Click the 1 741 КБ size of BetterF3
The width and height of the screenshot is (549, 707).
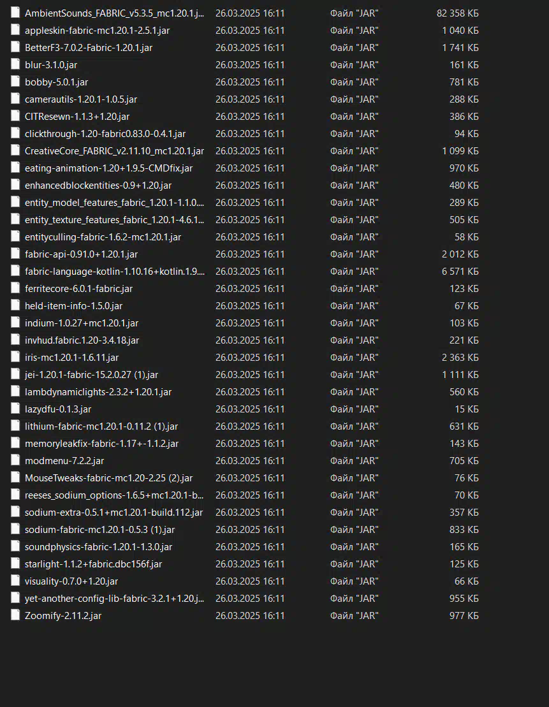point(460,48)
